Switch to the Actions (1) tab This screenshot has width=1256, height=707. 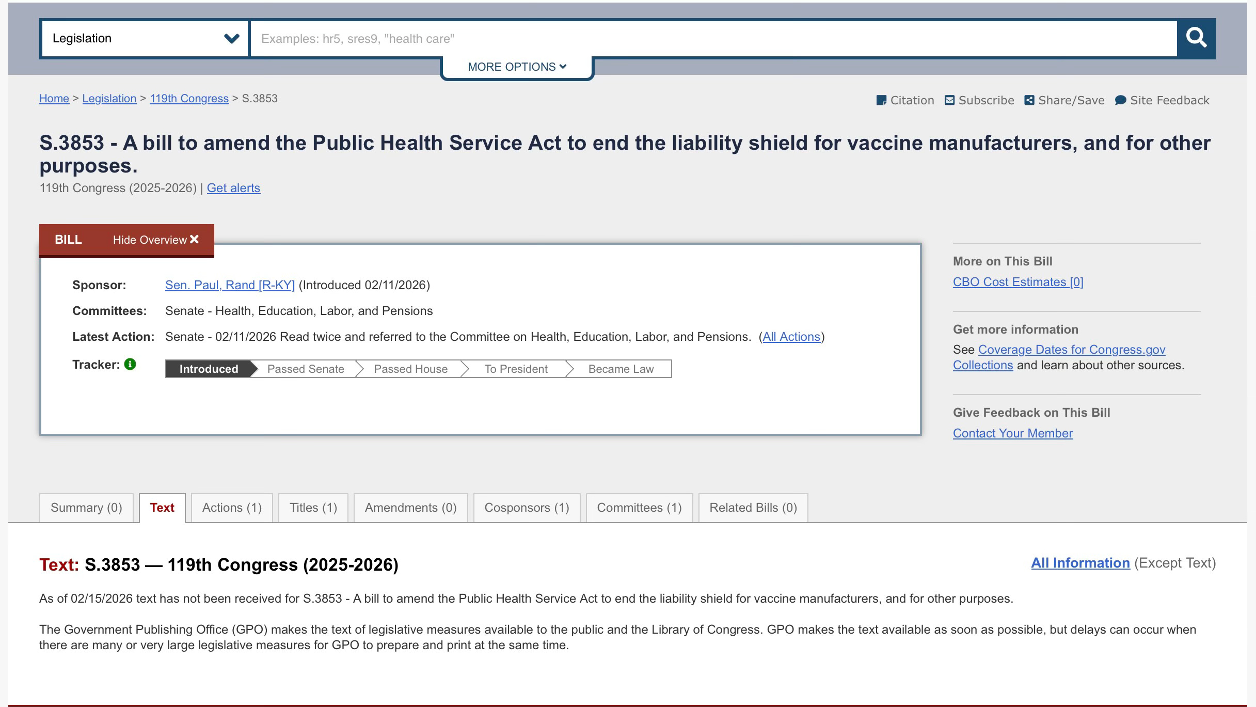click(232, 508)
